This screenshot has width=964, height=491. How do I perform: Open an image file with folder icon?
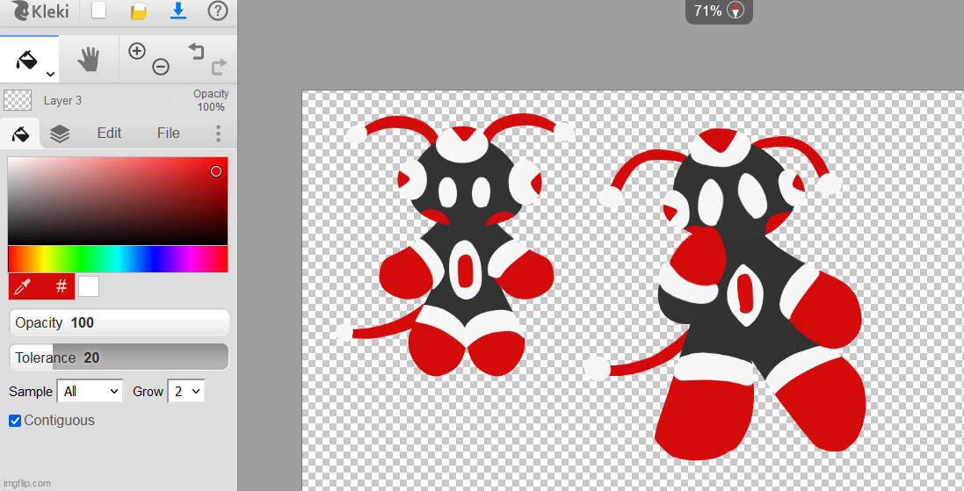pyautogui.click(x=138, y=11)
